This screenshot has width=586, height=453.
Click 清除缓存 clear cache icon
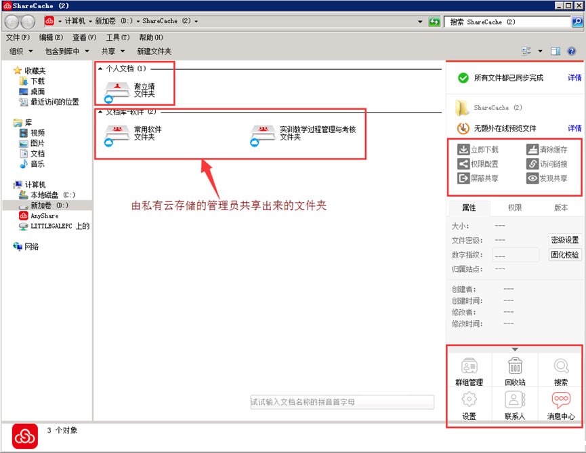pos(532,149)
